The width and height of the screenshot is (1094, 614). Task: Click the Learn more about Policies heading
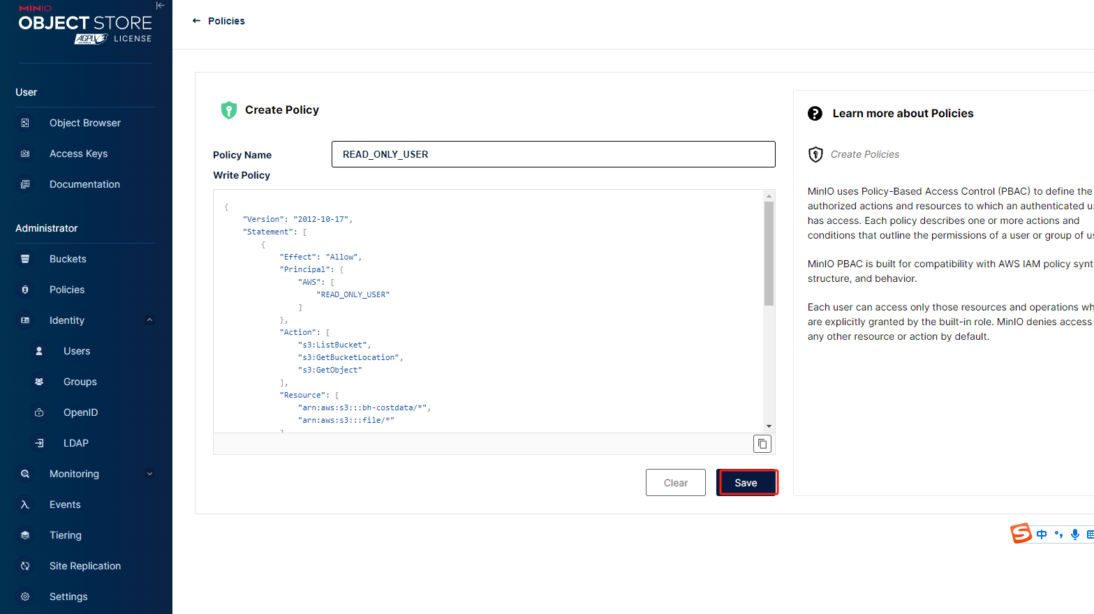[x=903, y=114]
